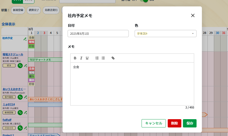The image size is (228, 136).
Task: Select day 31 column header
Action: [224, 33]
